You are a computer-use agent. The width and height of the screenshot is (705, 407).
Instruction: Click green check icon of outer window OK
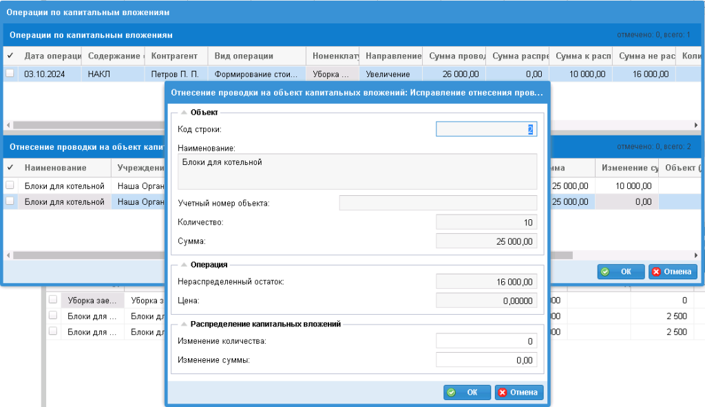[605, 272]
